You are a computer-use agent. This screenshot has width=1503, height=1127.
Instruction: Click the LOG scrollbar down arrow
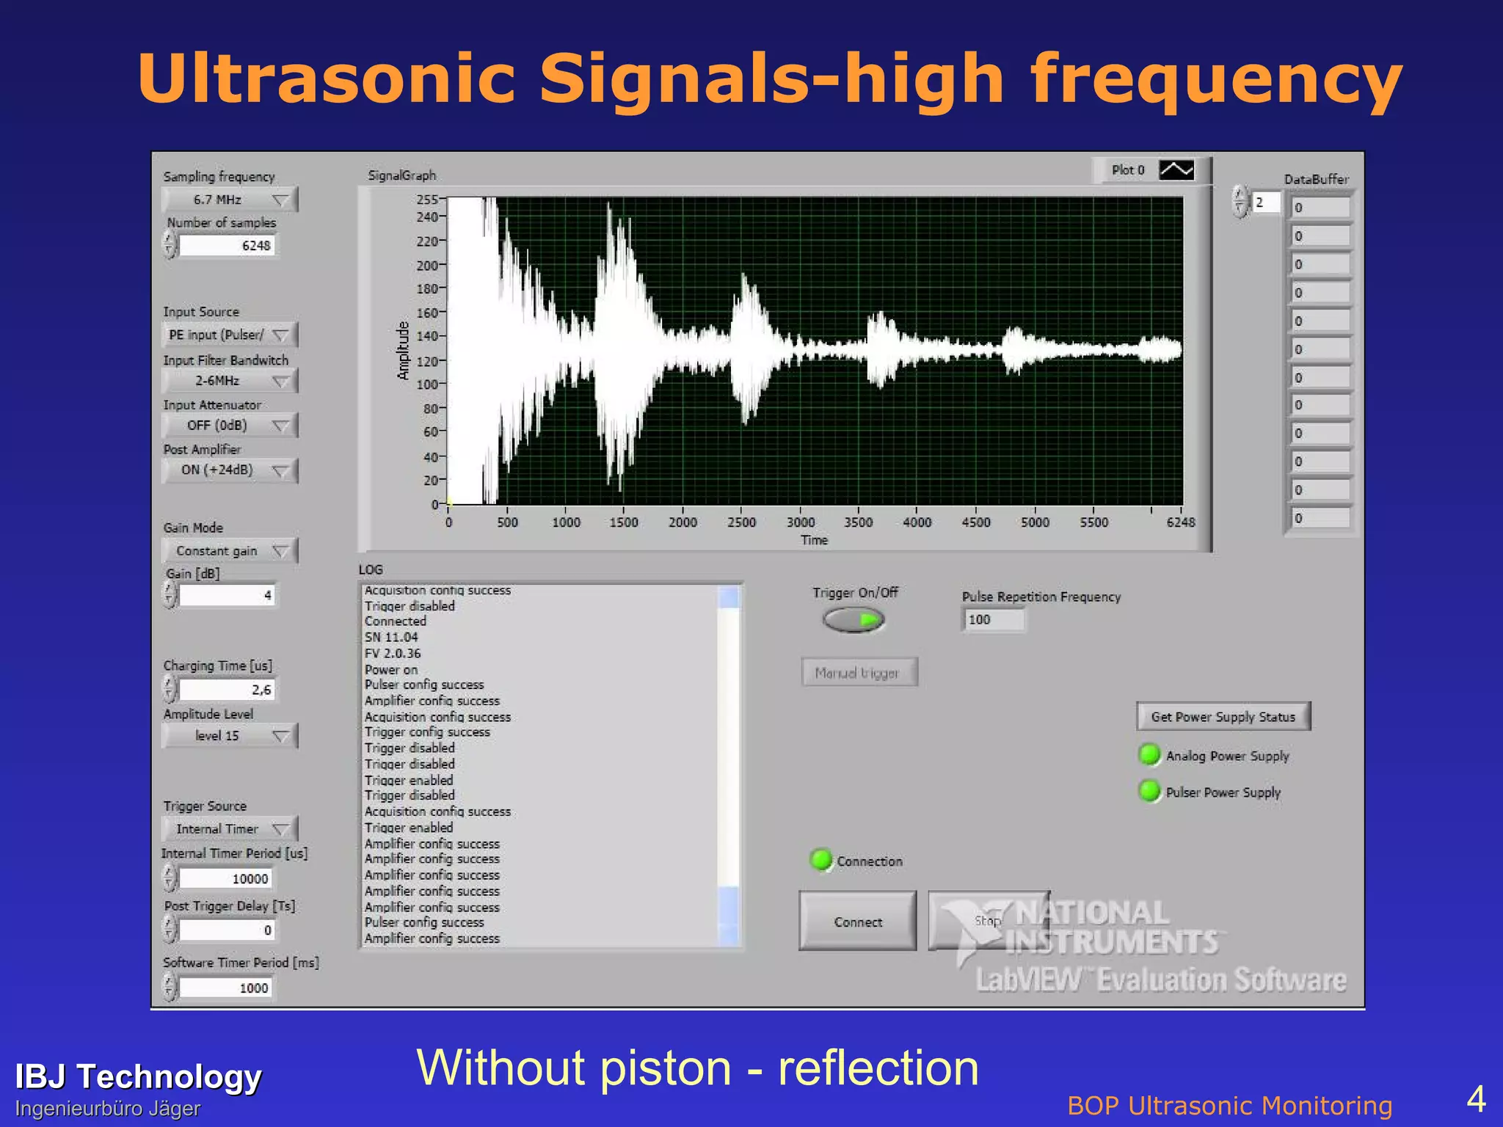click(x=729, y=935)
